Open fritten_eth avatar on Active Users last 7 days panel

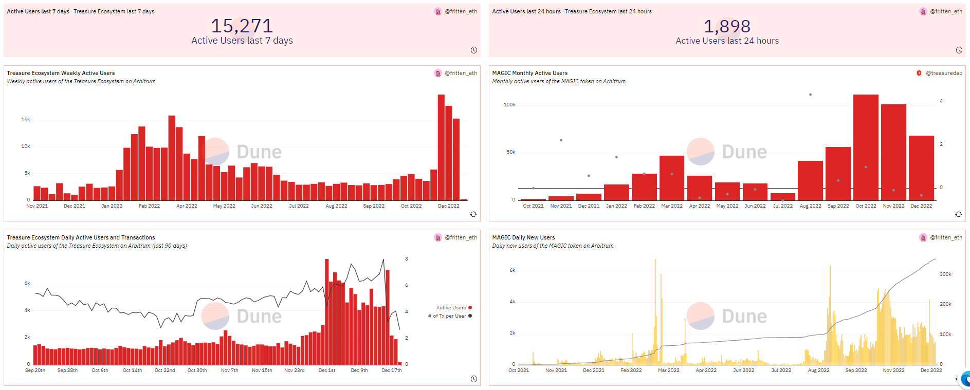pos(438,11)
